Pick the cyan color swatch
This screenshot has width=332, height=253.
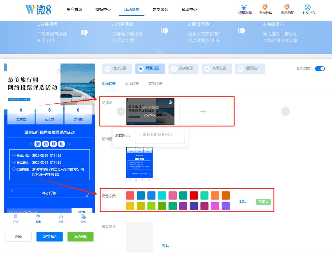[162, 195]
